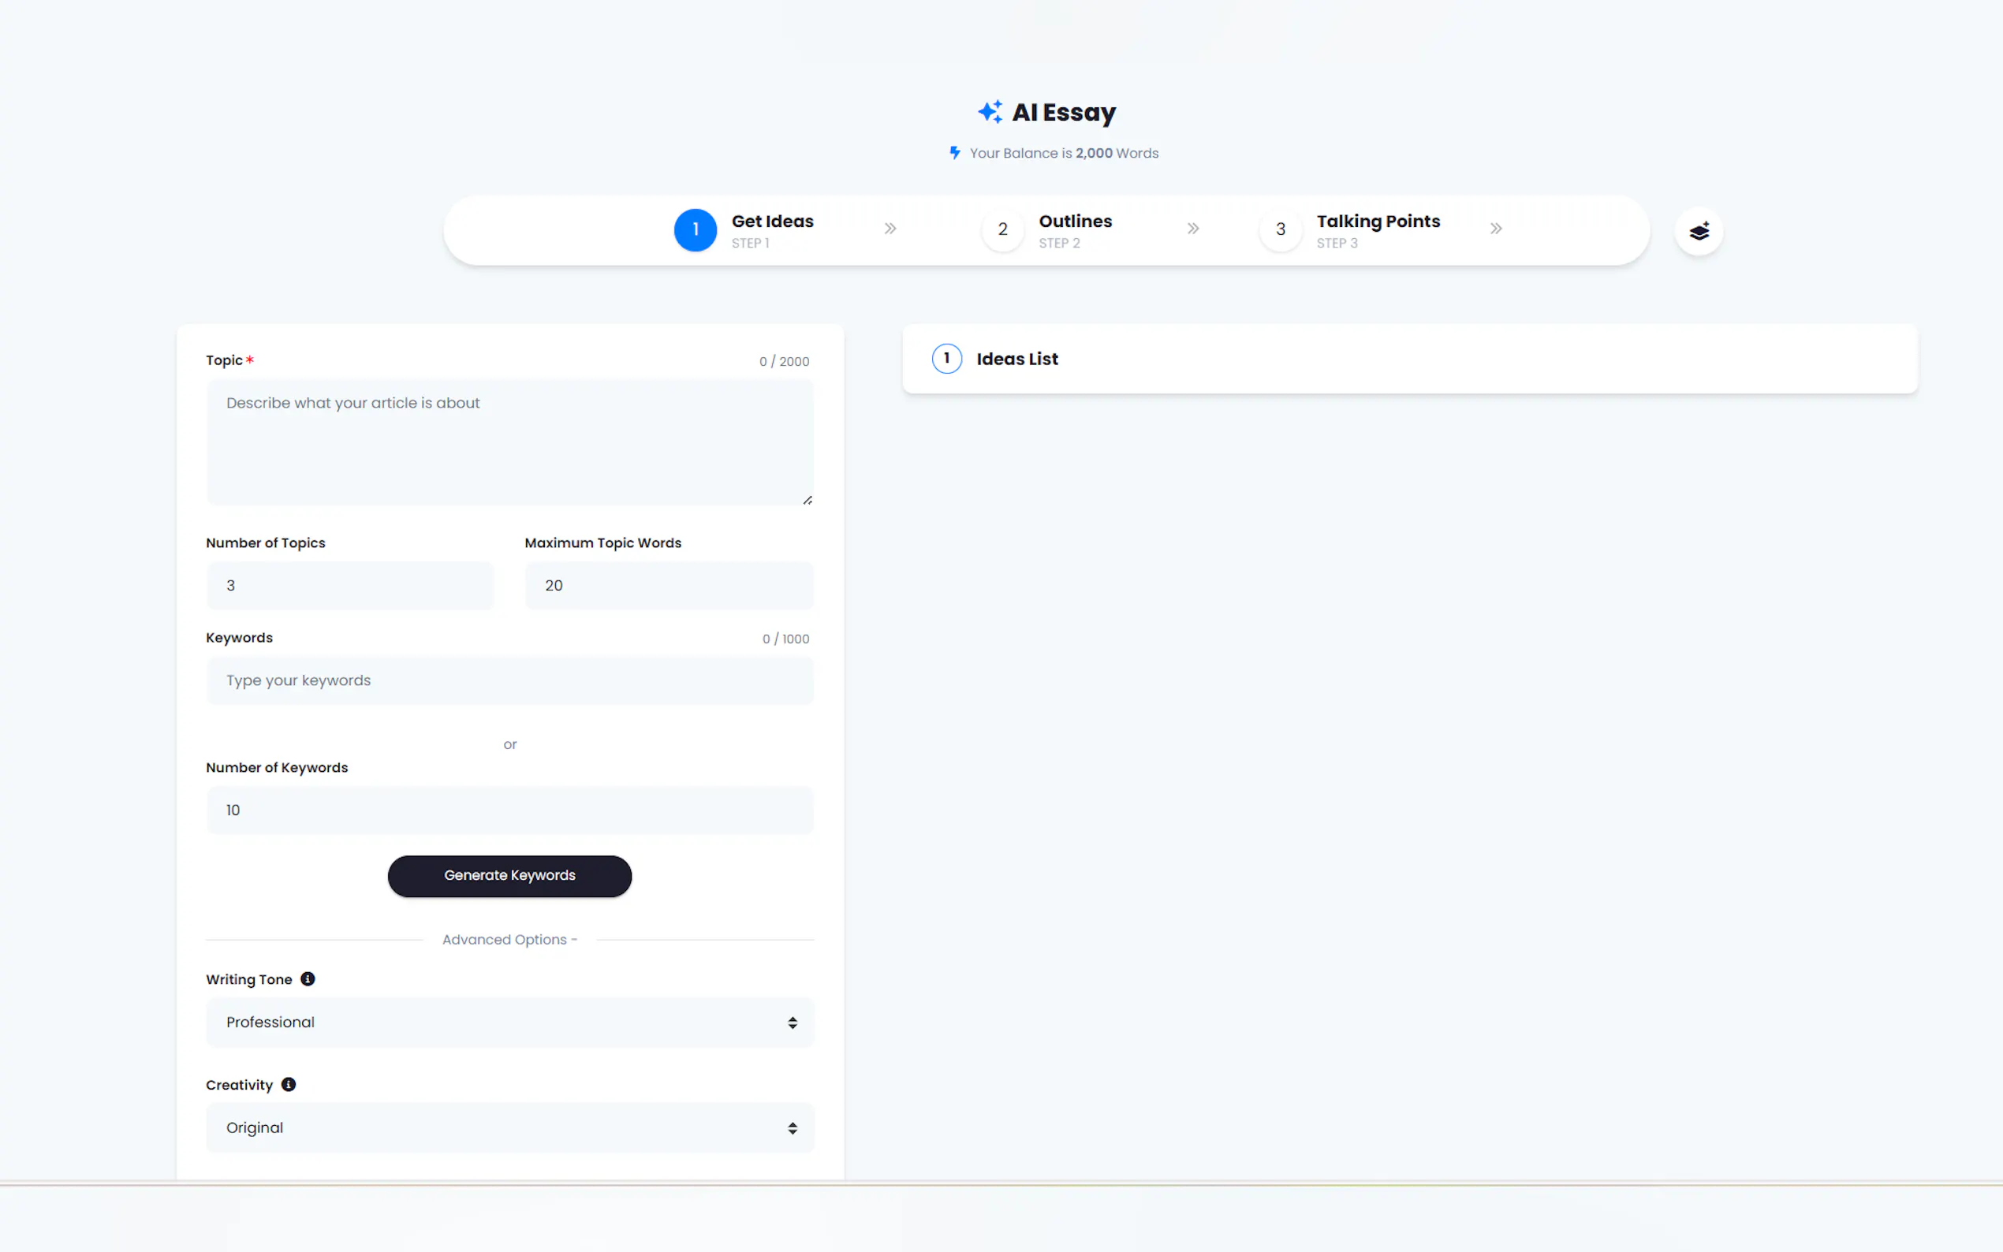Image resolution: width=2003 pixels, height=1252 pixels.
Task: Click the Type your keywords field
Action: pyautogui.click(x=509, y=680)
